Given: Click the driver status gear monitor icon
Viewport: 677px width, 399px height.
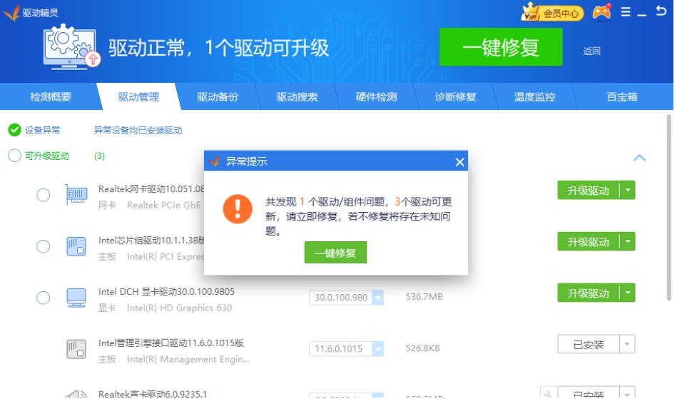Looking at the screenshot, I should (71, 46).
